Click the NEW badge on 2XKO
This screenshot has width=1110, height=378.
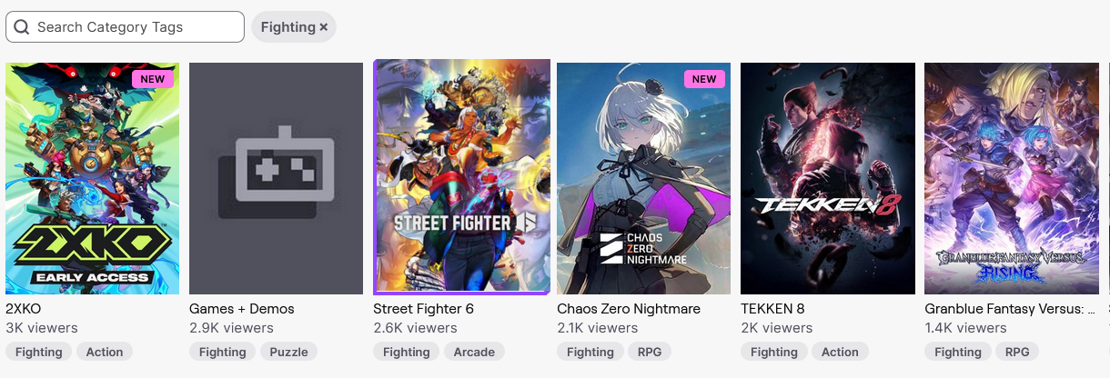tap(153, 79)
